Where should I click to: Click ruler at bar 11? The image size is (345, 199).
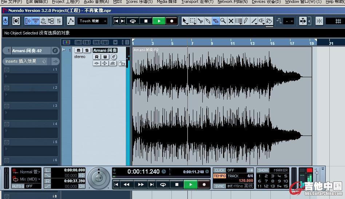[232, 43]
